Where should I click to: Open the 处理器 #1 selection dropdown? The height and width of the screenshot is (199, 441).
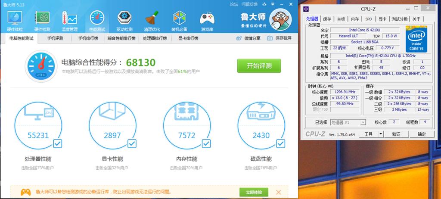(x=348, y=122)
